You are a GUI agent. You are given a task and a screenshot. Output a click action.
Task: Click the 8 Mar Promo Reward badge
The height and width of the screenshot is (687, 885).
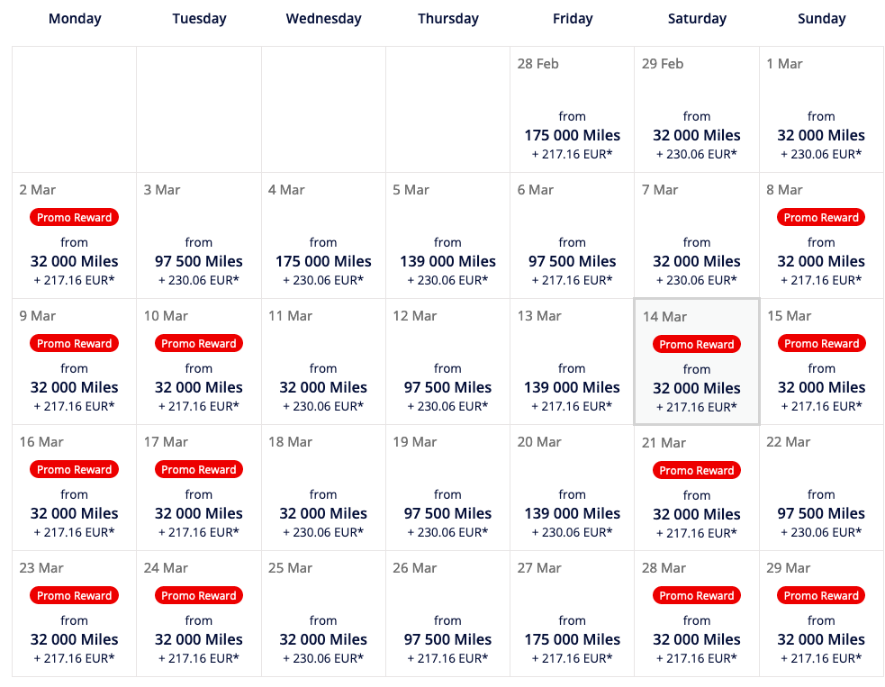click(x=821, y=217)
